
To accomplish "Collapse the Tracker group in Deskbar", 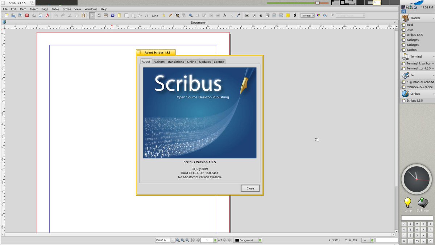I will pyautogui.click(x=433, y=18).
